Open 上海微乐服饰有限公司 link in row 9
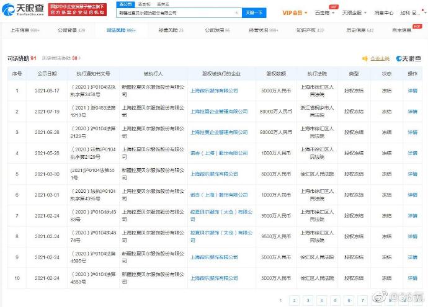The image size is (428, 307). 214,257
